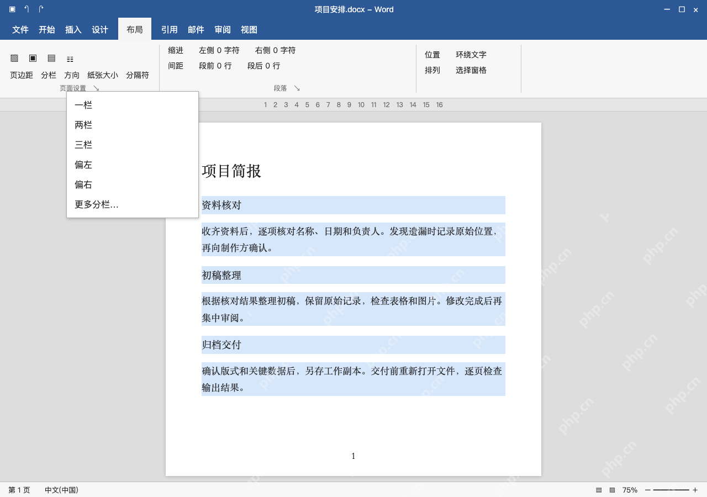Click the 75% zoom level
This screenshot has height=497, width=707.
pyautogui.click(x=630, y=490)
